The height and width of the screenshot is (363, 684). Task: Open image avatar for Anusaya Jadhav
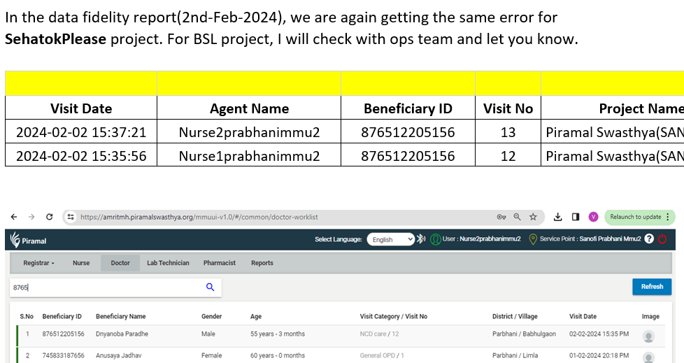tap(648, 357)
